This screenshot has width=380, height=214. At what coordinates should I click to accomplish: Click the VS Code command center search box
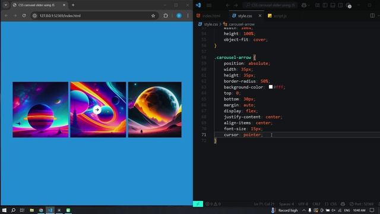pos(270,5)
